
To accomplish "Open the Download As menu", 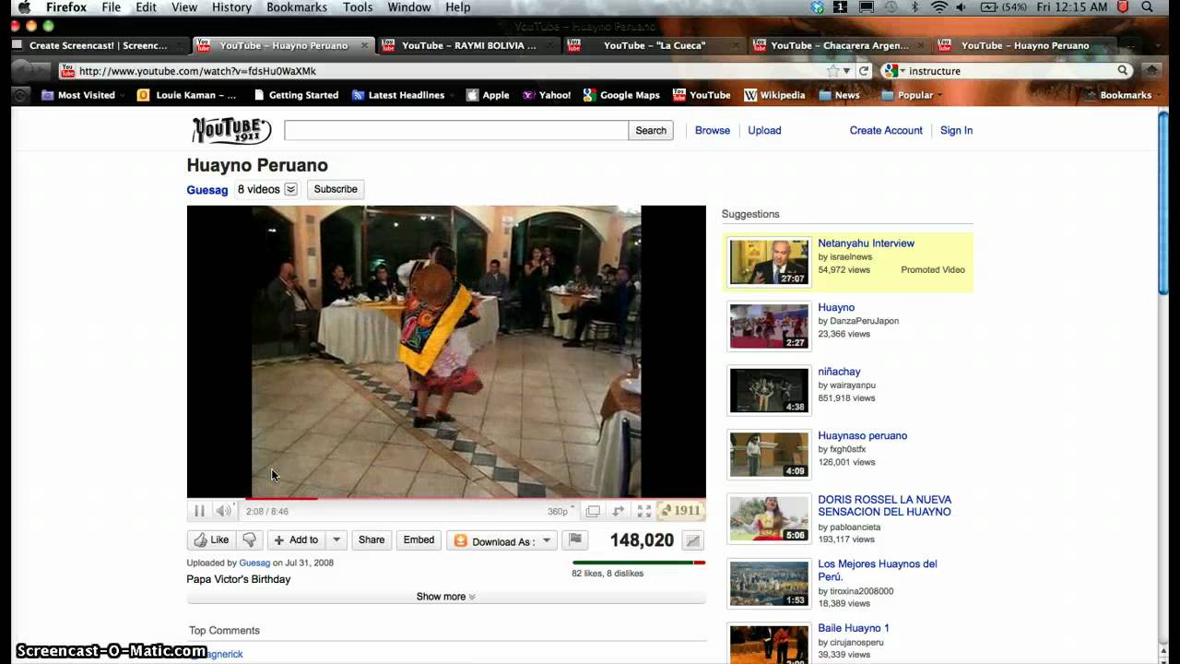I will click(501, 541).
